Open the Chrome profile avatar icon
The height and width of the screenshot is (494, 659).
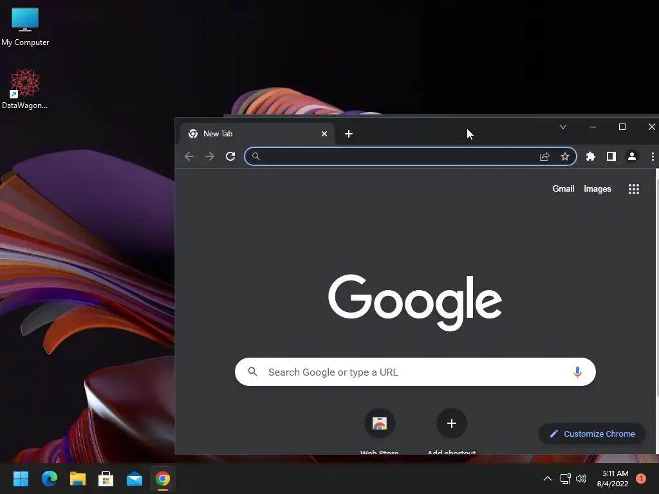(632, 157)
